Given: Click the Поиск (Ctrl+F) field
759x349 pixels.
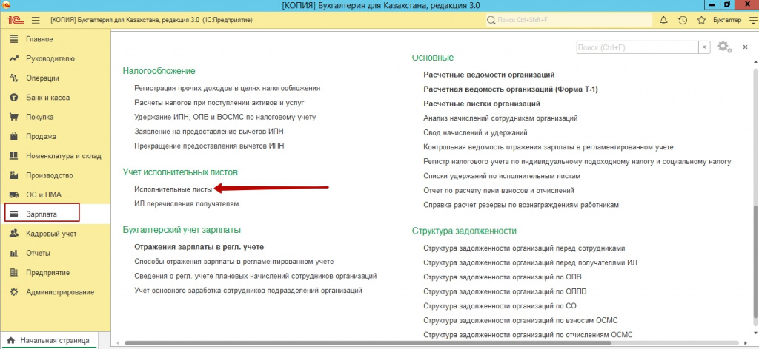Looking at the screenshot, I should 637,47.
